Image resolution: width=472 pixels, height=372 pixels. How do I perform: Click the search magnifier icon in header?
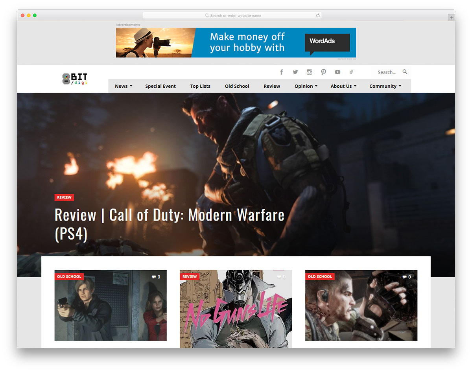pyautogui.click(x=405, y=72)
